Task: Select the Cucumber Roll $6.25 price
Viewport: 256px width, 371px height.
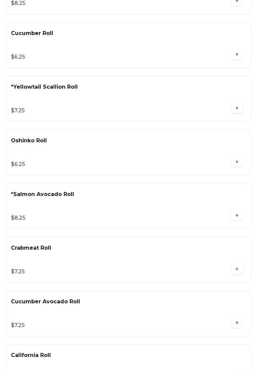Action: [x=18, y=57]
